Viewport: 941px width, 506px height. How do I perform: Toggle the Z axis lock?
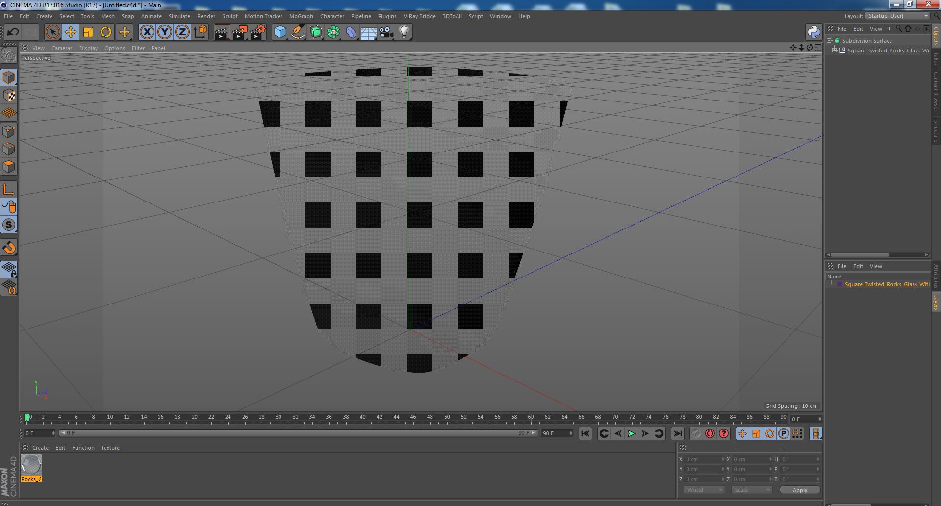click(x=182, y=32)
